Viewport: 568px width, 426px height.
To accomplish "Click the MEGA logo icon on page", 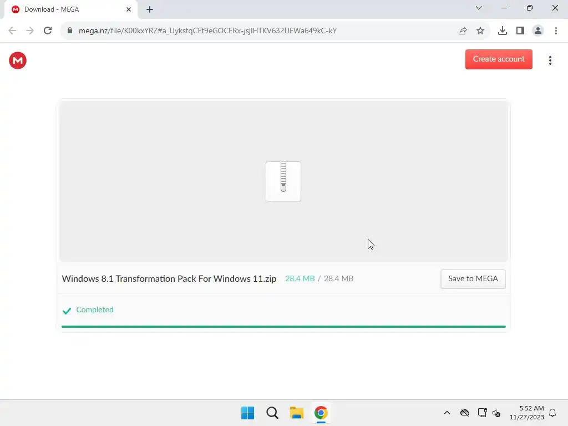I will click(x=18, y=60).
